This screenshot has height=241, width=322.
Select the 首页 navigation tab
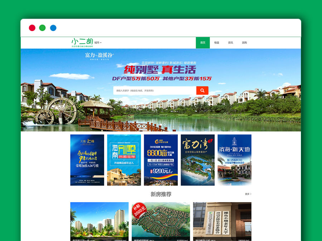203,43
